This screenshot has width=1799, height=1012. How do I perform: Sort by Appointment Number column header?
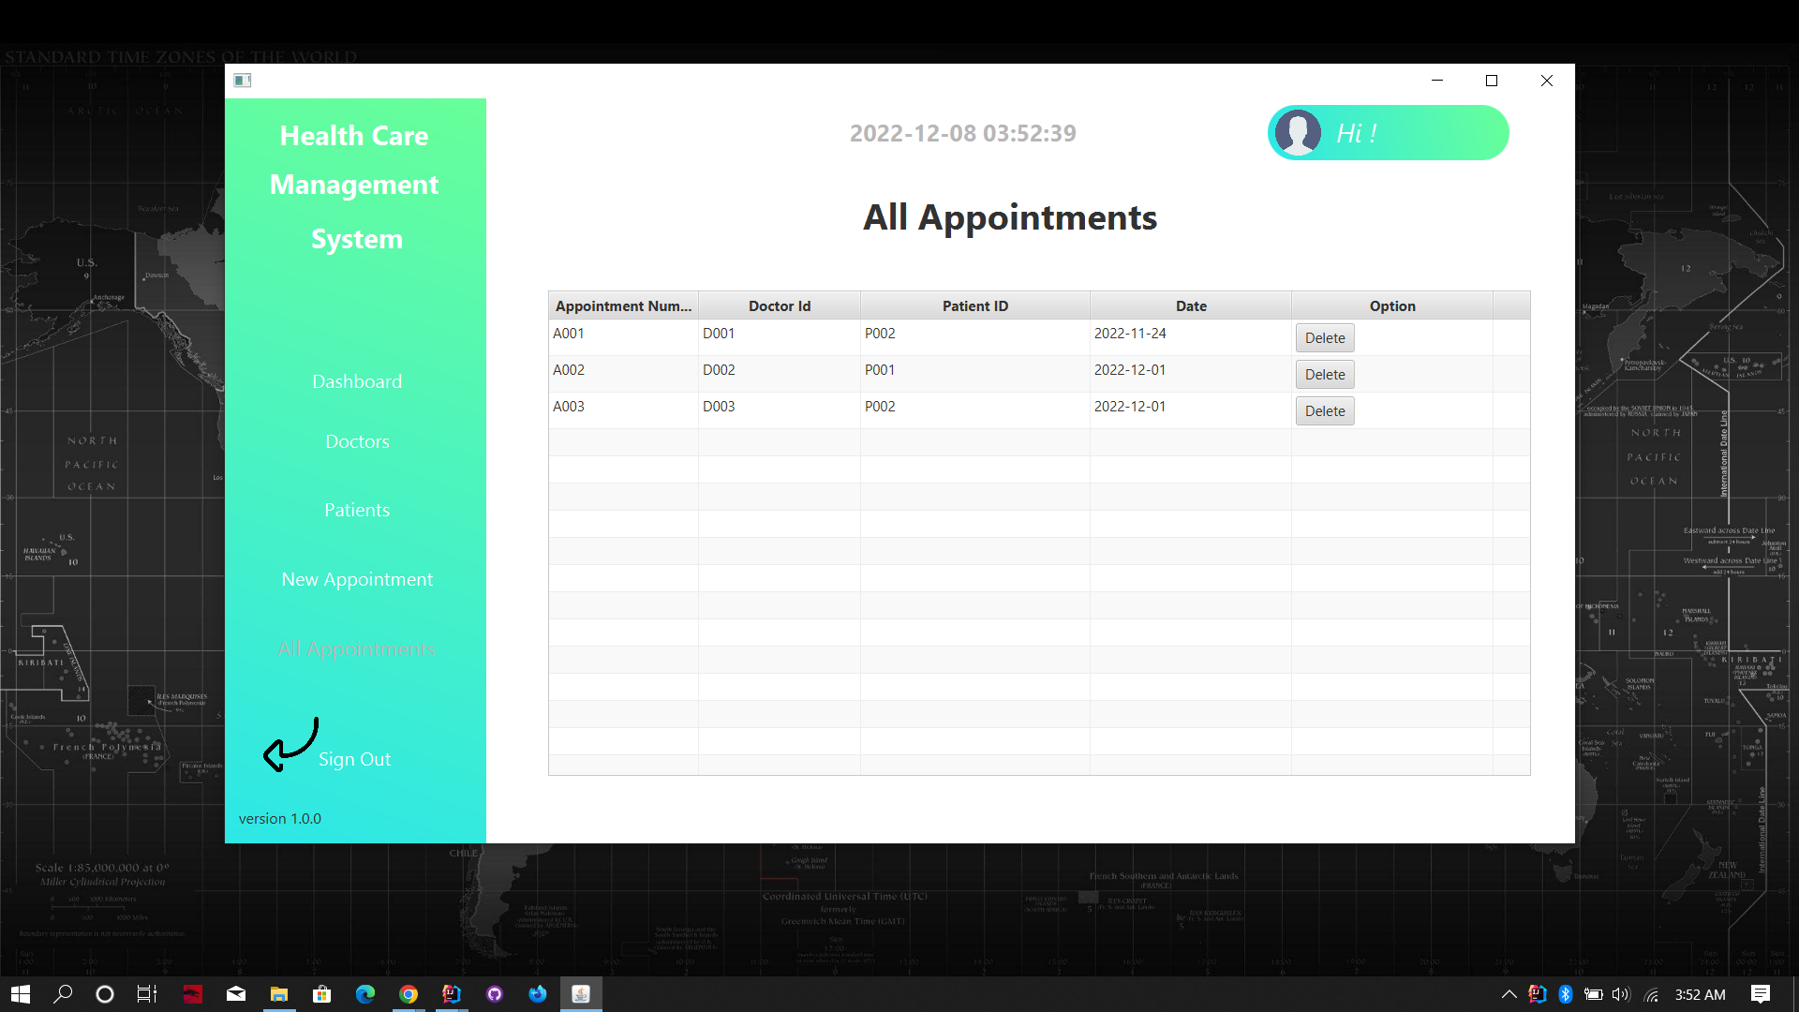coord(623,305)
